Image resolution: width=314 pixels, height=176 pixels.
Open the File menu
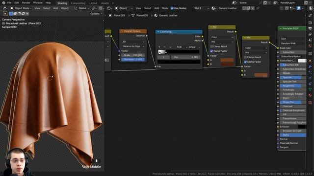9,3
